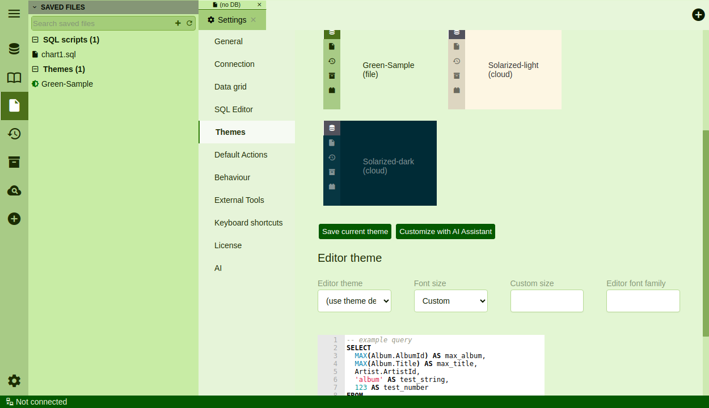Click Customize with AI Assistant button
Screen dimensions: 709x408
coord(445,231)
